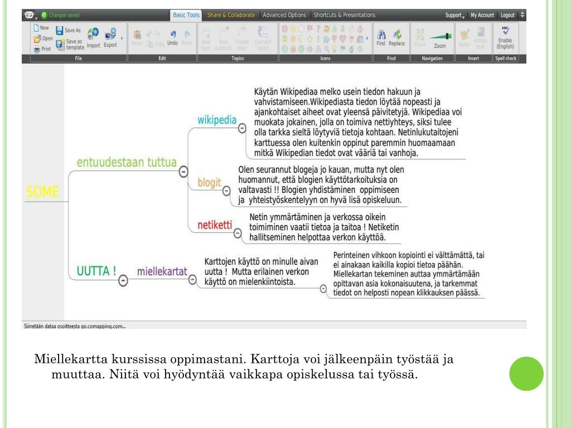The image size is (571, 428).
Task: Click the Notes sticky-note icon
Action: [x=464, y=35]
